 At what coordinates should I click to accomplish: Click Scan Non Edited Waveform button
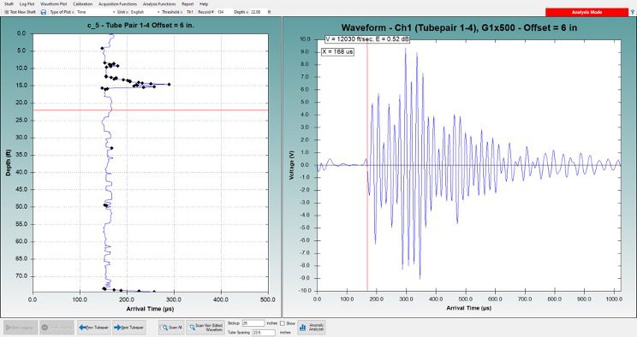click(206, 328)
